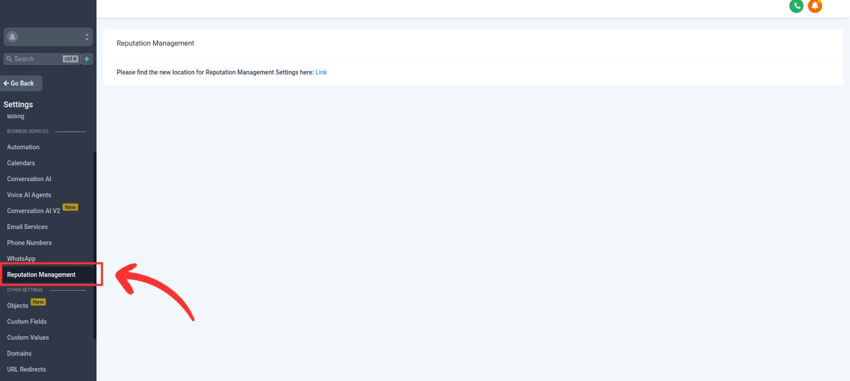Open Objects settings page
The width and height of the screenshot is (850, 381).
17,306
